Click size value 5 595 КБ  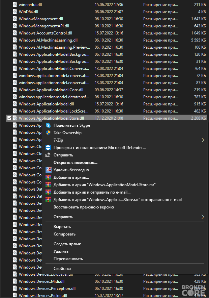198,40
